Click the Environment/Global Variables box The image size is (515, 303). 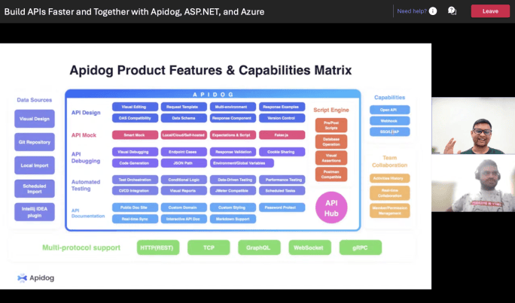pos(242,163)
